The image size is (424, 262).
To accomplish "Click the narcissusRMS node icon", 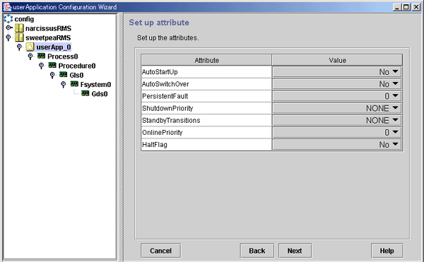I will coord(19,28).
